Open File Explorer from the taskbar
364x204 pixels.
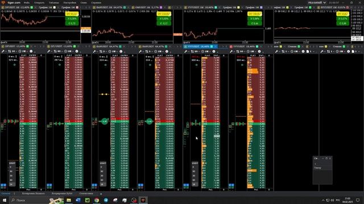pos(69,200)
